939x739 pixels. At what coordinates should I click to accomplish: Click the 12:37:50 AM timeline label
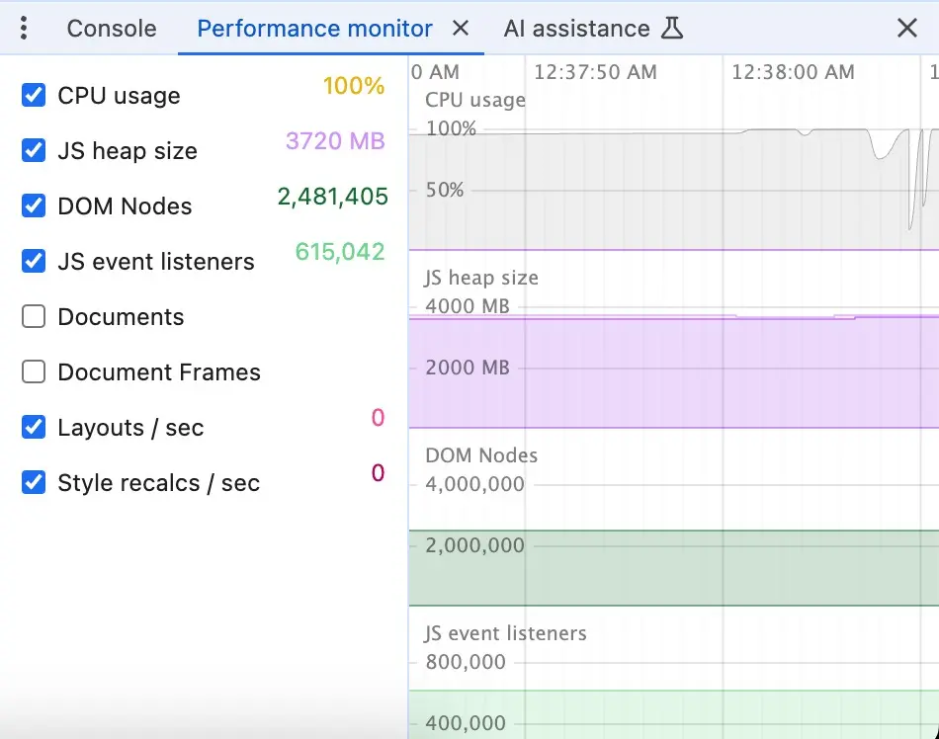coord(595,72)
